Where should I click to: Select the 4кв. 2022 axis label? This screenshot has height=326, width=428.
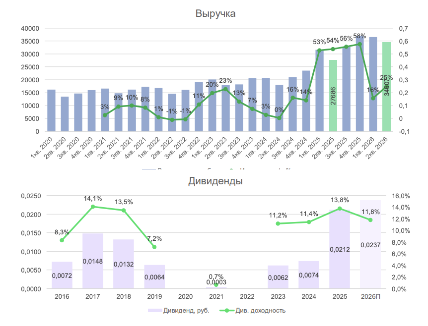point(190,147)
